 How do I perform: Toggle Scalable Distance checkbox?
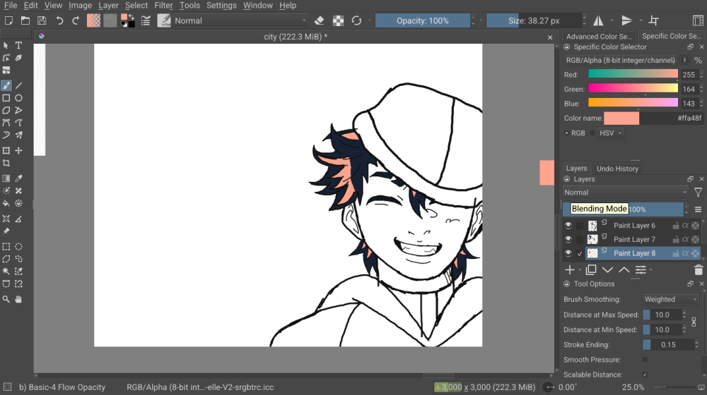(x=645, y=375)
